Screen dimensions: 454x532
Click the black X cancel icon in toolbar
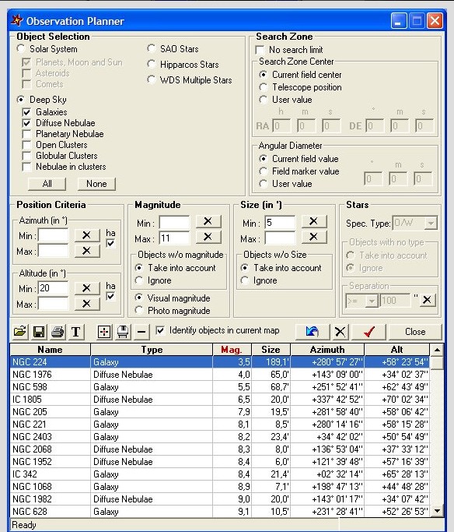(x=340, y=332)
